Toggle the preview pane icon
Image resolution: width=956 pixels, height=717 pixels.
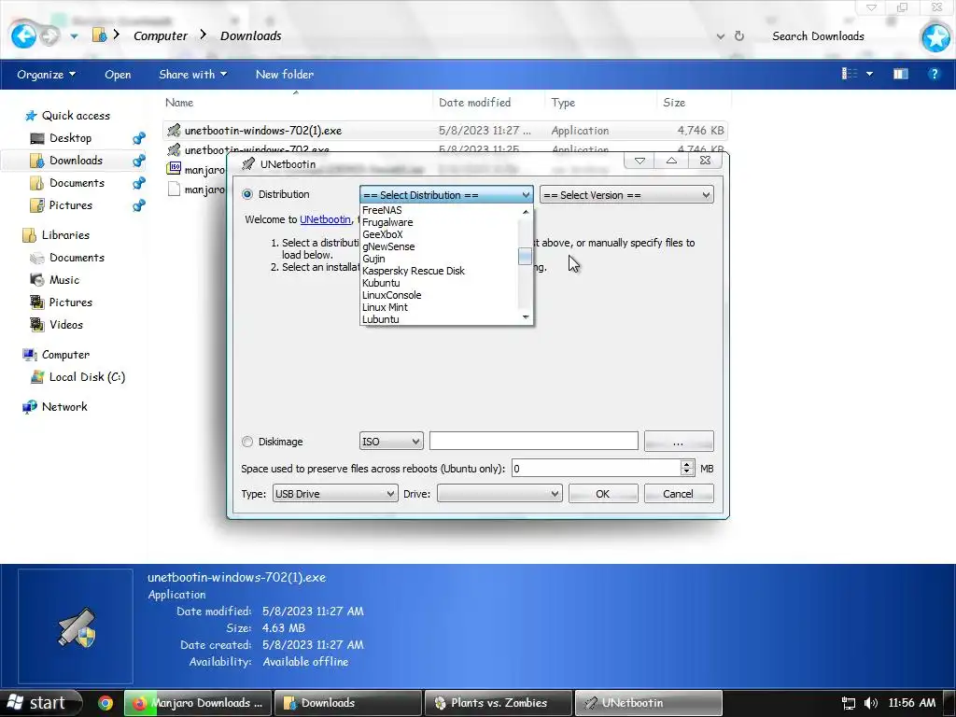(x=901, y=74)
